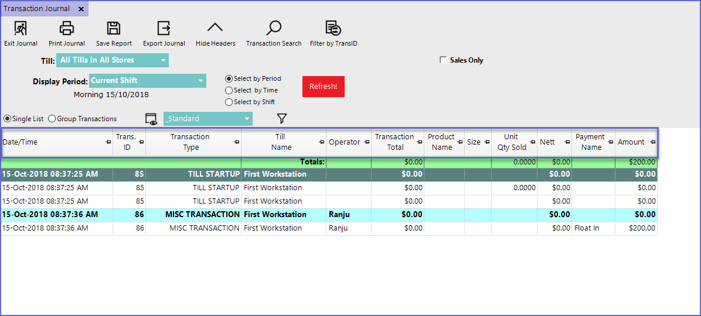This screenshot has height=316, width=701.
Task: Click the Save Report floppy disk icon
Action: click(114, 28)
